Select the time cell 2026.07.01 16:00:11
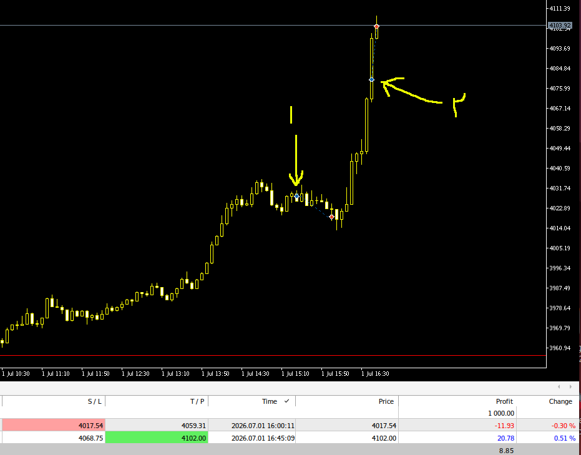 click(x=252, y=426)
